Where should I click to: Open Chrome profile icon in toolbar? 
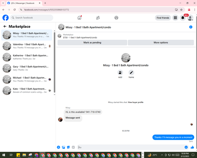pyautogui.click(x=189, y=10)
